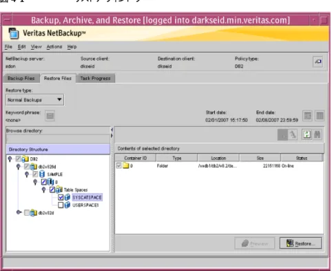Switch to the Task Progress tab

tap(95, 79)
